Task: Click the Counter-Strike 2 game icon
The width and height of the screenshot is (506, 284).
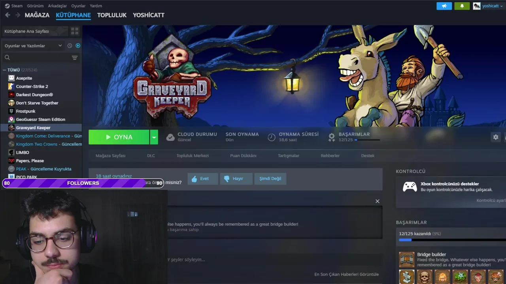Action: click(x=11, y=86)
